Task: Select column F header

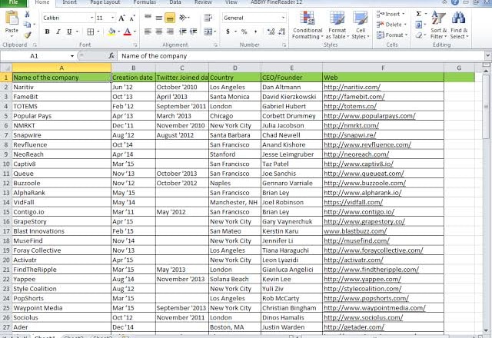Action: tap(383, 68)
